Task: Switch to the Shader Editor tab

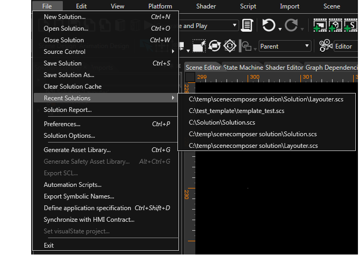Action: click(284, 67)
